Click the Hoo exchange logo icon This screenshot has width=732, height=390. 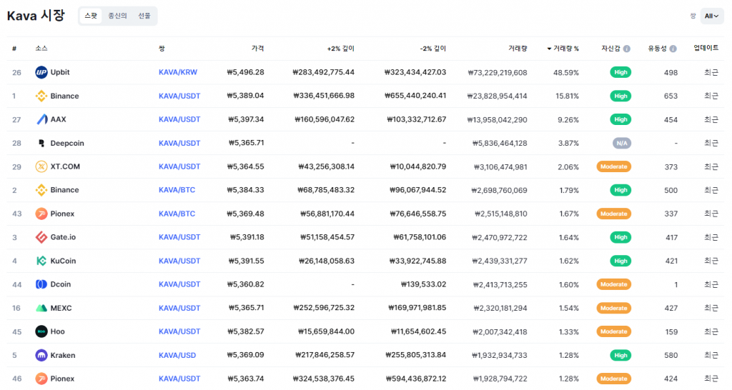coord(41,331)
